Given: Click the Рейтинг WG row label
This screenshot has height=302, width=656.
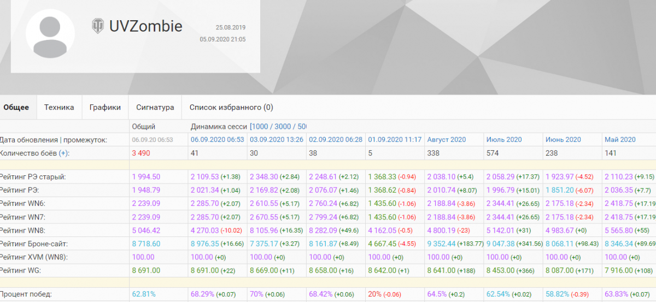Looking at the screenshot, I should pos(22,270).
